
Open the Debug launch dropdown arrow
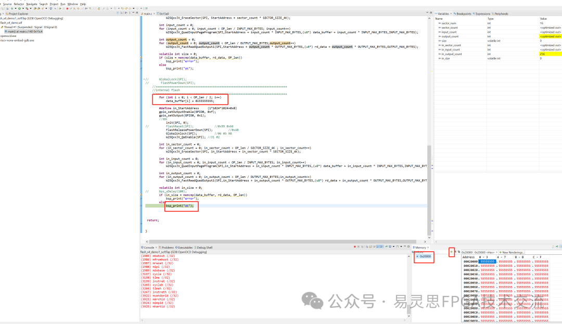pyautogui.click(x=16, y=9)
